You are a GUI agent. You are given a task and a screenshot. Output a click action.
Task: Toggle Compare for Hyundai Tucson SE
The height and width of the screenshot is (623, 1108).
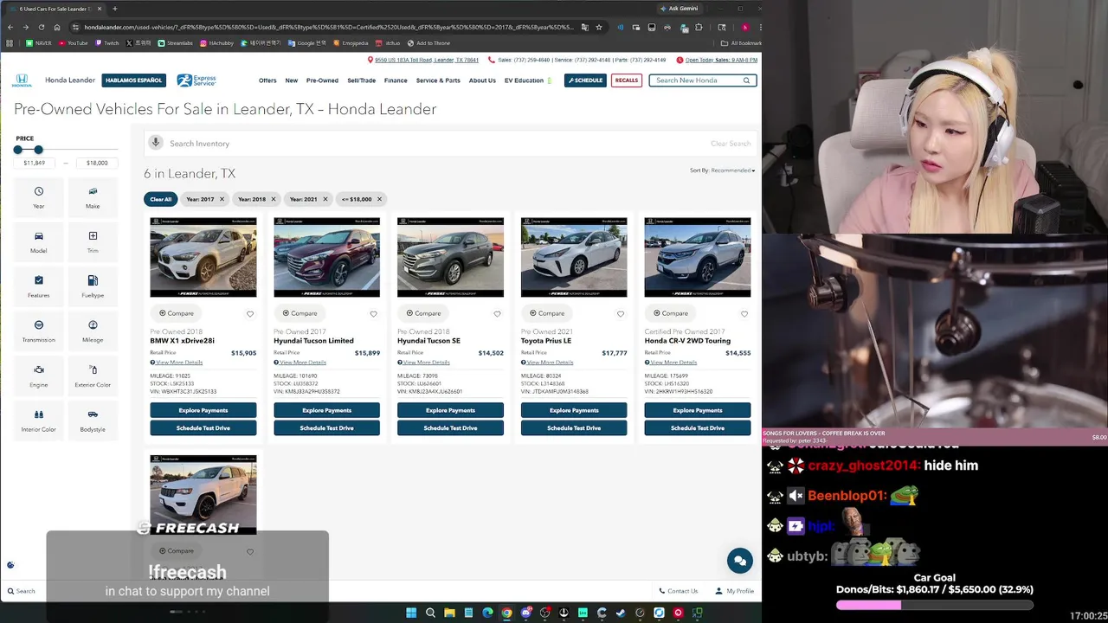423,313
